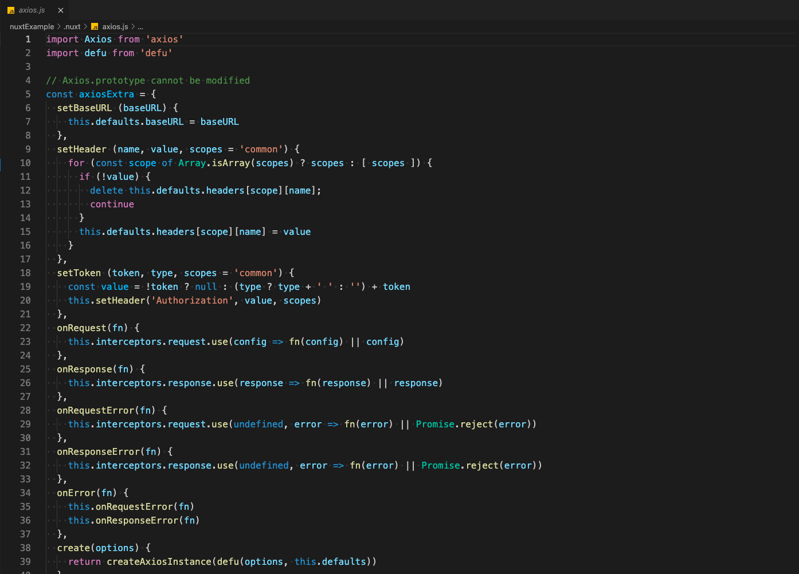Place cursor on the 'axios' import string
This screenshot has height=574, width=799.
(x=164, y=40)
